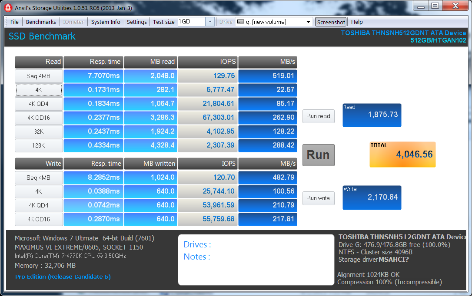Click the Write 4K QD4 test button
The width and height of the screenshot is (472, 296).
click(x=39, y=205)
